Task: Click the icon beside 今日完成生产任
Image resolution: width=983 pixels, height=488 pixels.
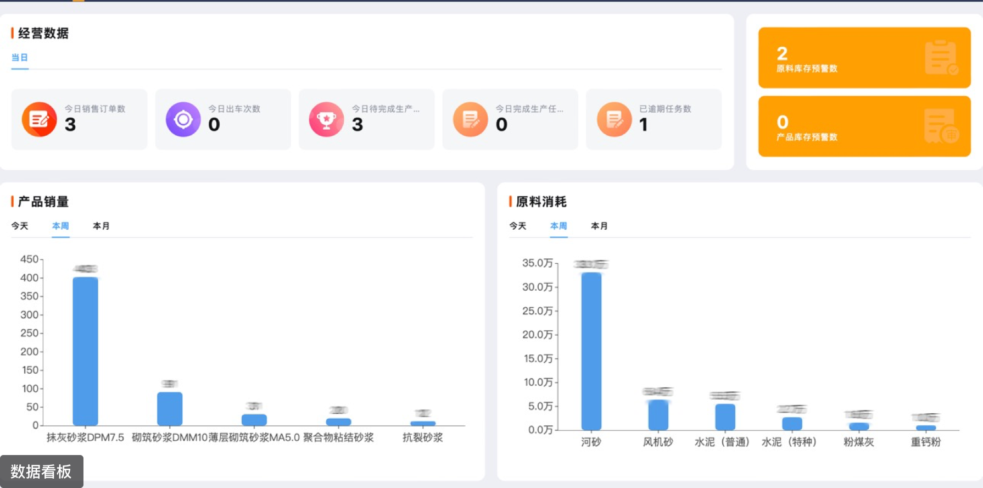Action: [x=471, y=119]
